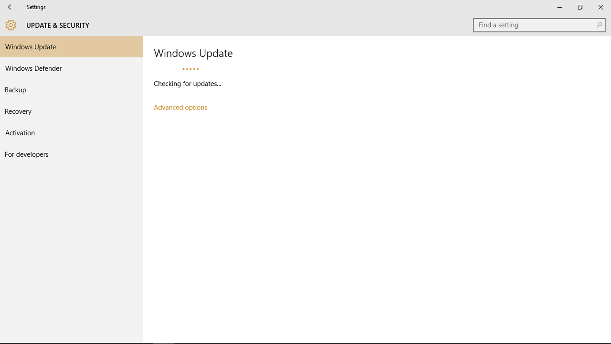Click the Update & Security gear icon
611x344 pixels.
click(11, 25)
